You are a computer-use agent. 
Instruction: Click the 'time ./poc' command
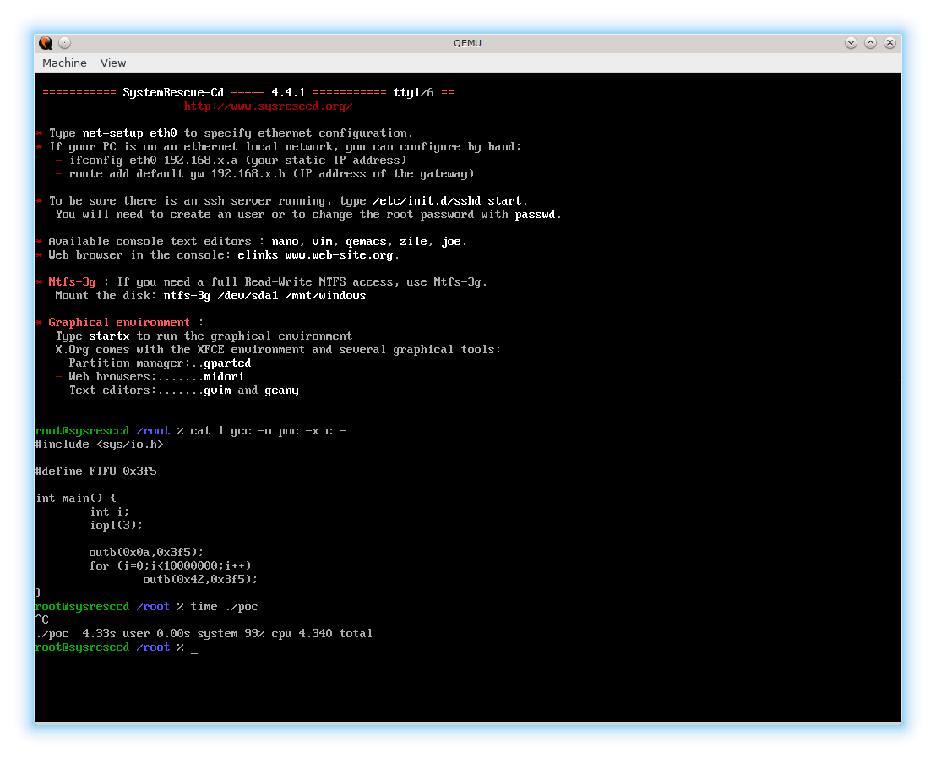[x=224, y=607]
